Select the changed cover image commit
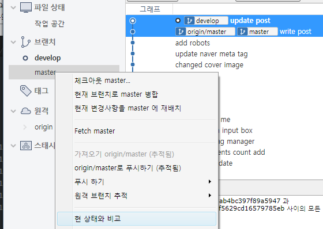 pyautogui.click(x=209, y=65)
